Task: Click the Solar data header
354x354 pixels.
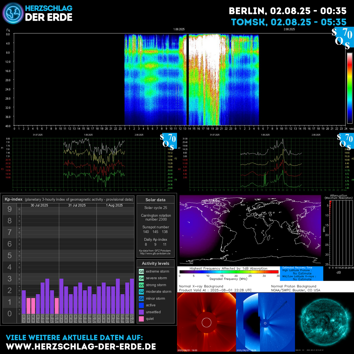Action: pyautogui.click(x=155, y=200)
